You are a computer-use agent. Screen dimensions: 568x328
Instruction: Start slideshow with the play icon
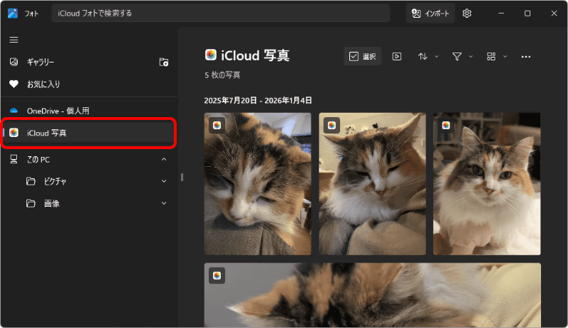pos(397,57)
